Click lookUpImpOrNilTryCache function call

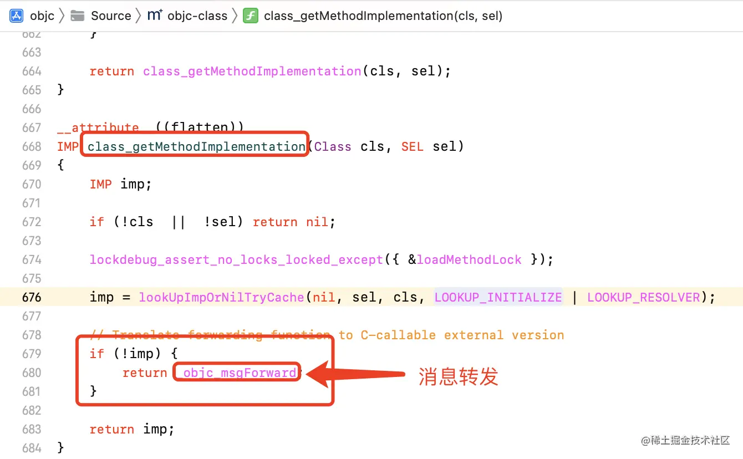(x=221, y=297)
